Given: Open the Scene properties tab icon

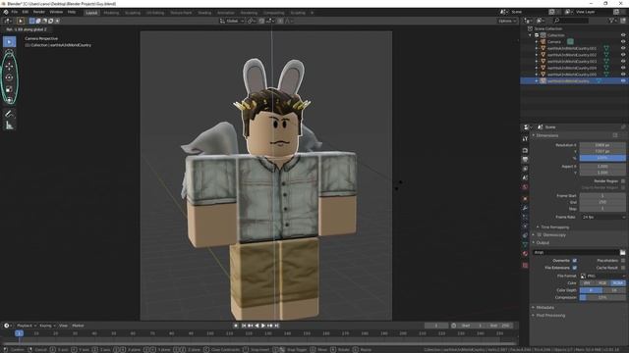Looking at the screenshot, I should (x=525, y=177).
